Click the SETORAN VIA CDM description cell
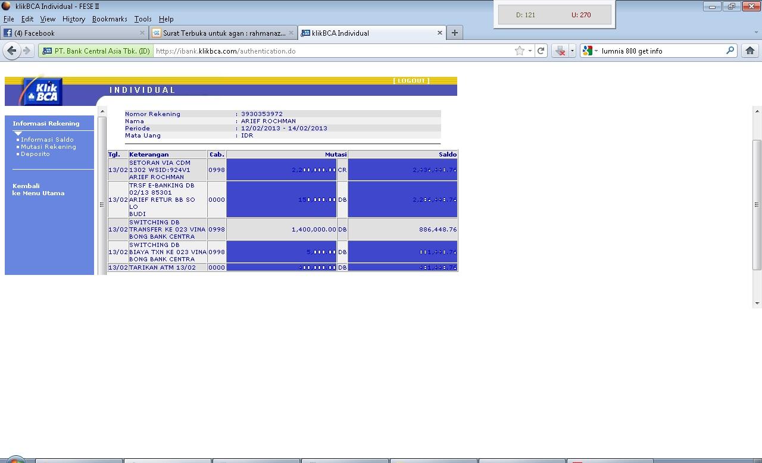Image resolution: width=762 pixels, height=463 pixels. click(168, 170)
